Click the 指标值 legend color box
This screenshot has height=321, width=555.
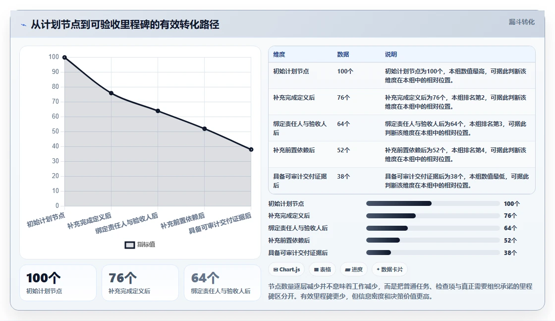point(129,245)
